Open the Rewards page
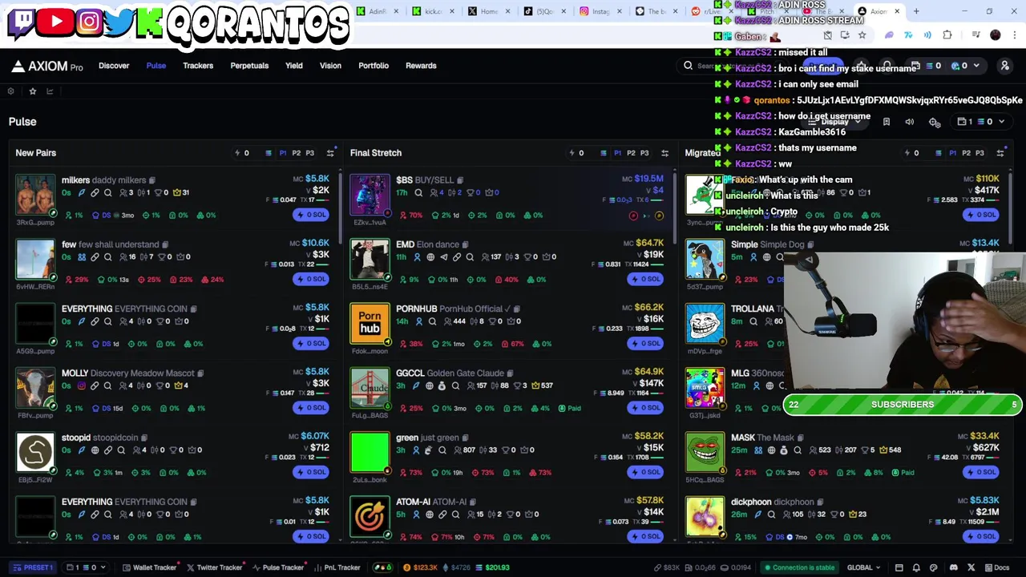 click(x=421, y=66)
